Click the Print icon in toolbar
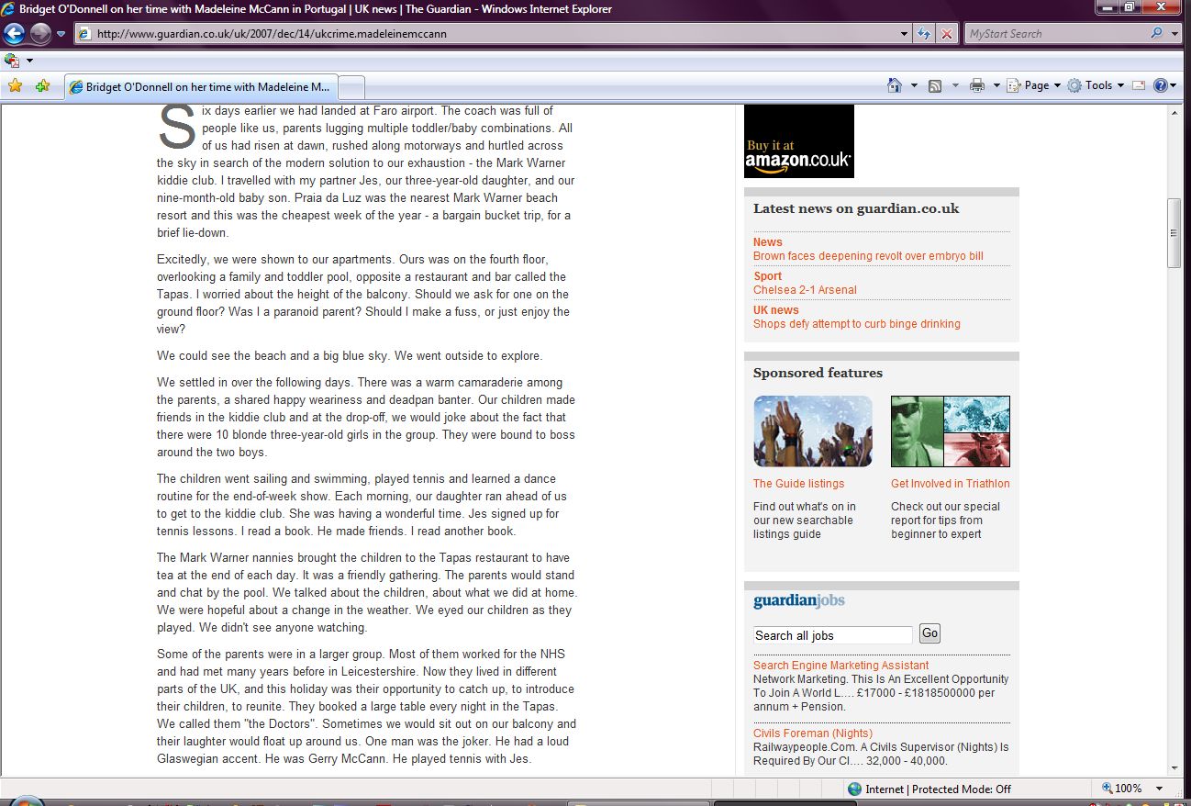Image resolution: width=1191 pixels, height=806 pixels. coord(977,85)
